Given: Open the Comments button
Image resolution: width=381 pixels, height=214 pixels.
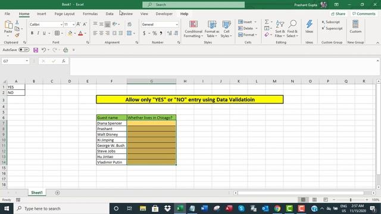Looking at the screenshot, I should 364,14.
